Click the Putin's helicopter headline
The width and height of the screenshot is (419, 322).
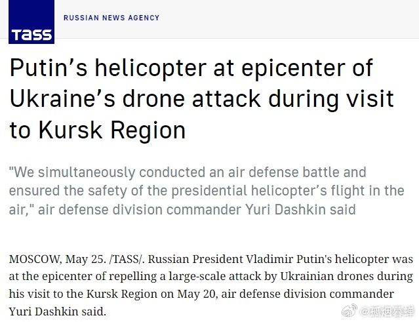pyautogui.click(x=202, y=99)
